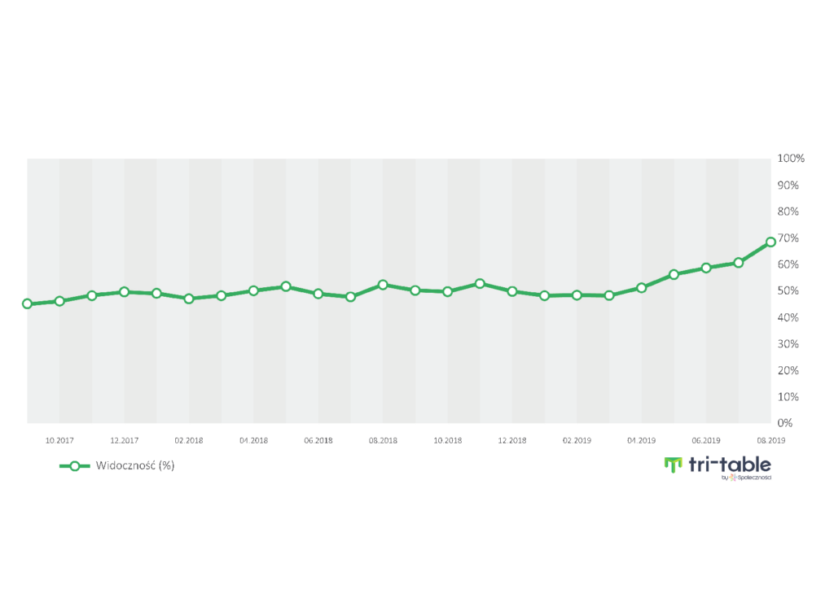This screenshot has height=589, width=834.
Task: Click the data marker for 02.2018
Action: [x=189, y=299]
